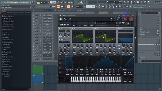Open the FILE menu

(2, 2)
